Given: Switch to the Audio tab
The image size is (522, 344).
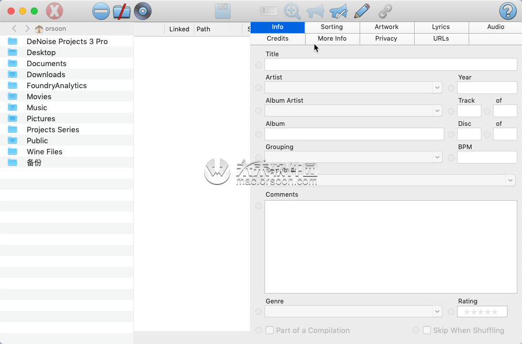Looking at the screenshot, I should [496, 27].
